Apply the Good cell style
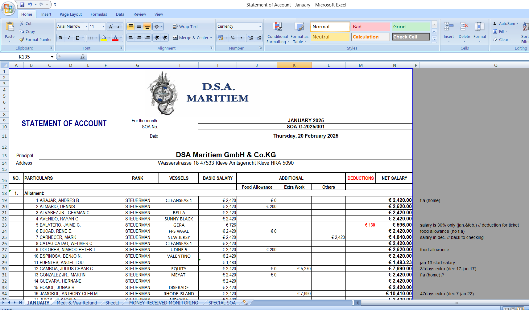Screen dimensions: 529x310 [x=411, y=26]
